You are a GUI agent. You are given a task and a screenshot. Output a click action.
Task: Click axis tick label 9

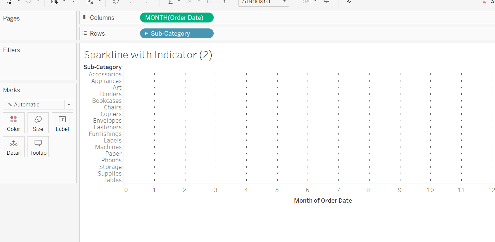400,190
